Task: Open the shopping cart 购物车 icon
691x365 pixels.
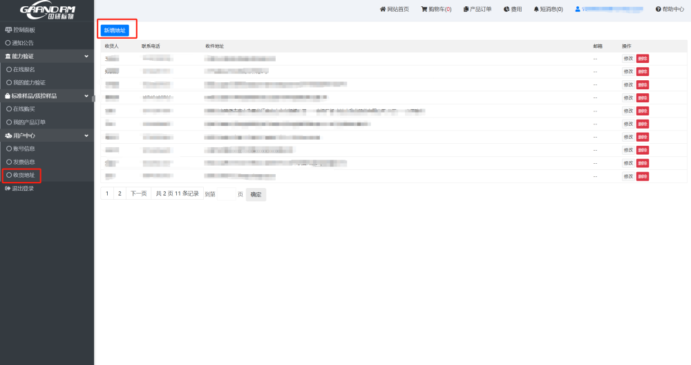Action: coord(424,9)
